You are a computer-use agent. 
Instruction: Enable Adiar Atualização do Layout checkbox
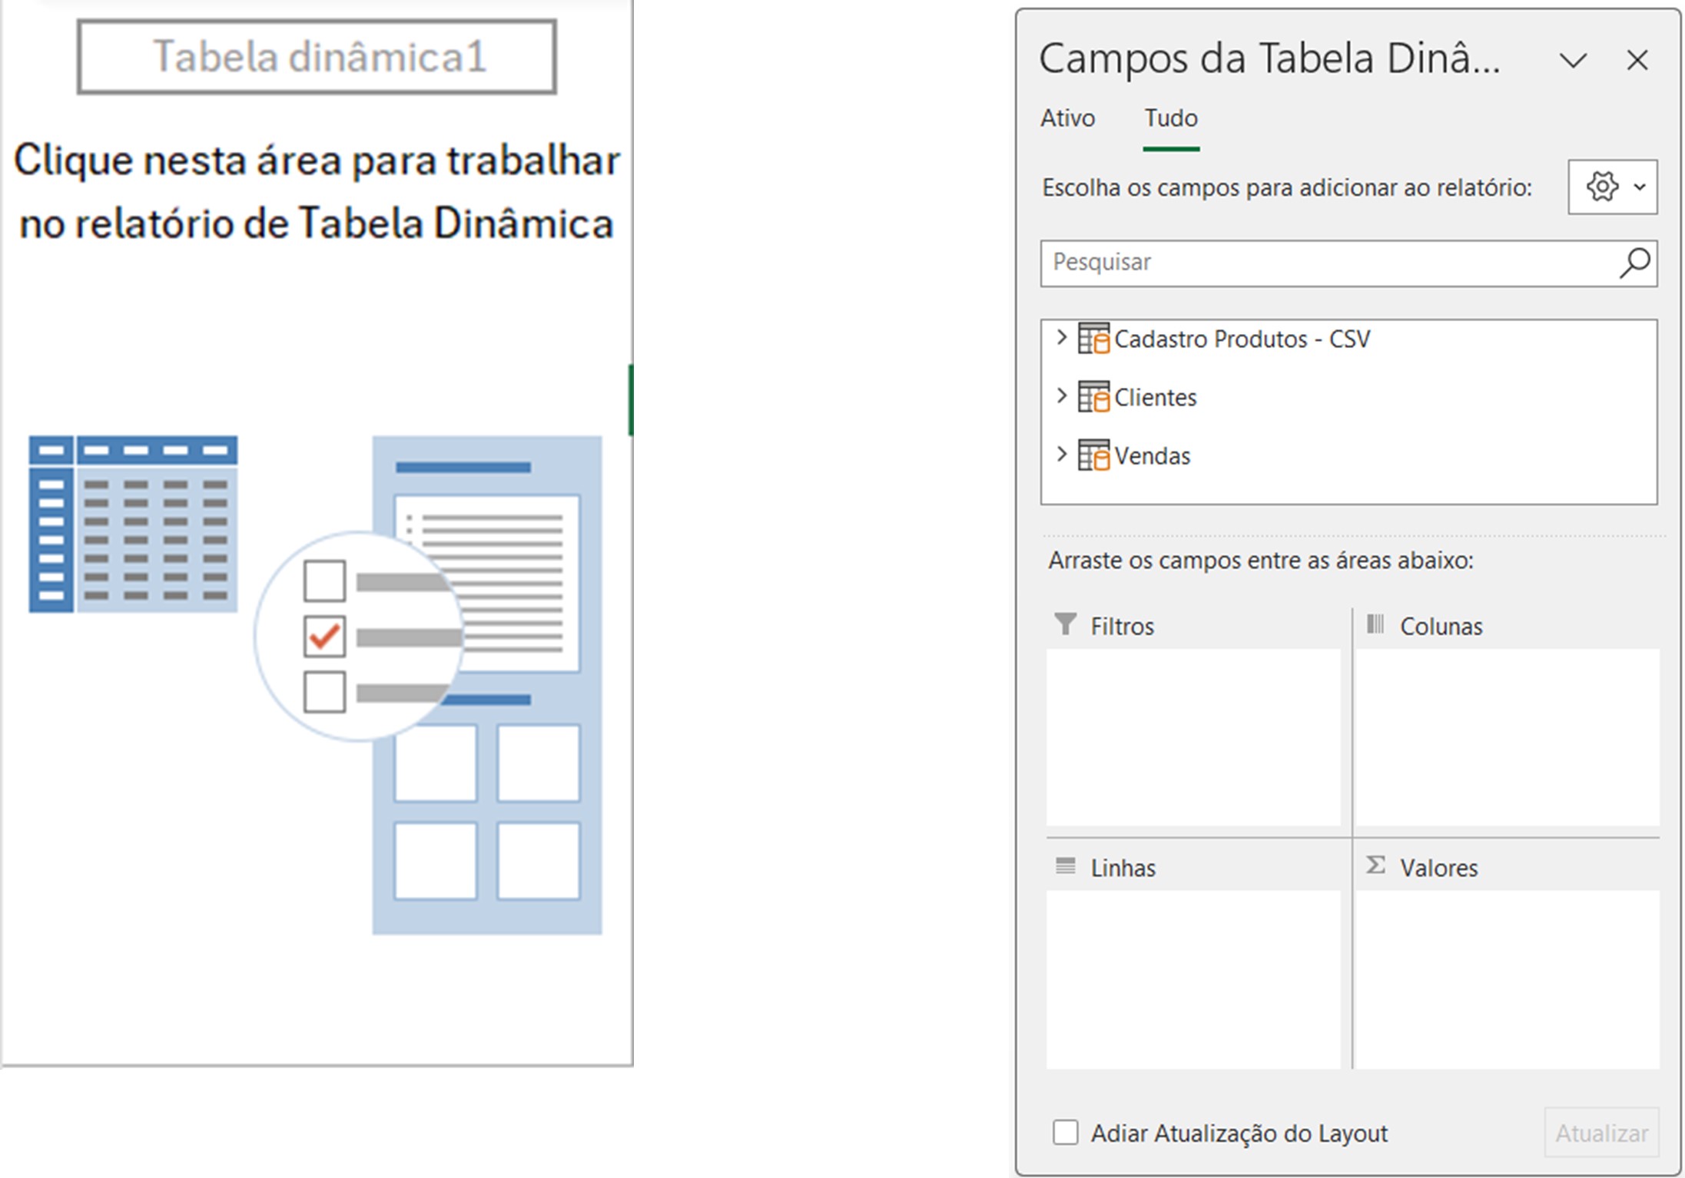point(1065,1132)
